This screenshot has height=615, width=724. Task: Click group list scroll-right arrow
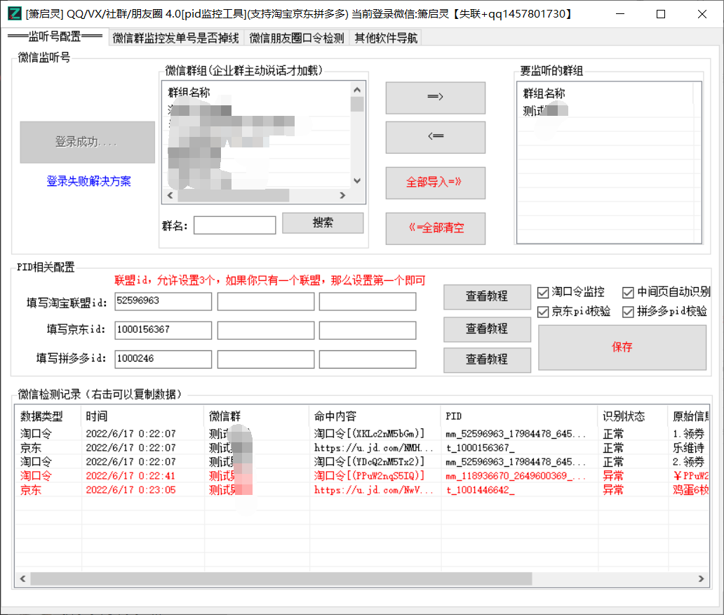342,195
